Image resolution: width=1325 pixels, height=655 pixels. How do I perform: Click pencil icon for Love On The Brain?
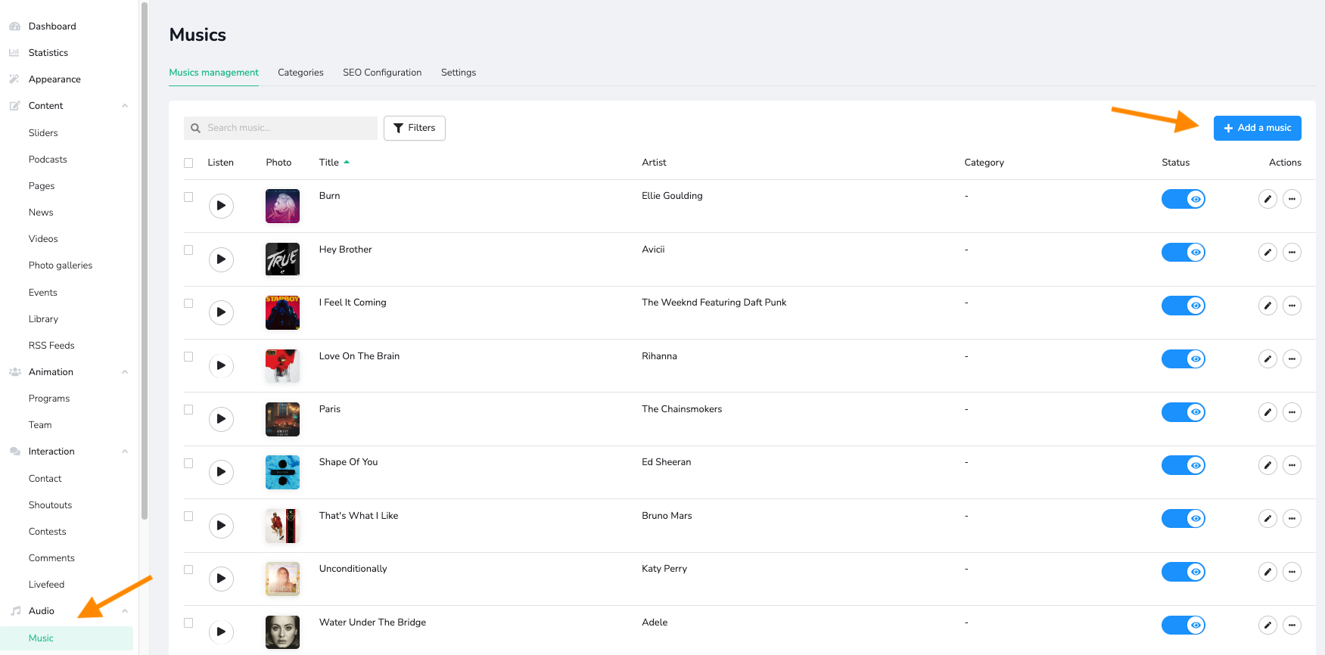pyautogui.click(x=1267, y=359)
